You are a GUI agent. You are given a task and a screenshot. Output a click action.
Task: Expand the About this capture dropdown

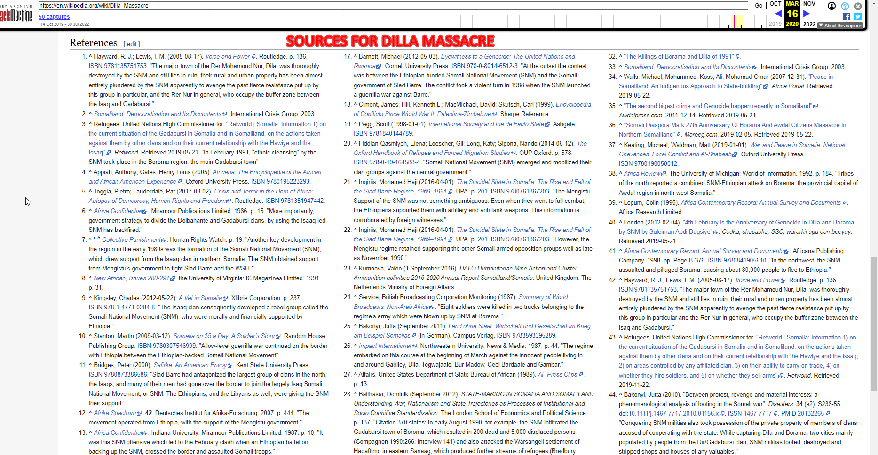(840, 25)
